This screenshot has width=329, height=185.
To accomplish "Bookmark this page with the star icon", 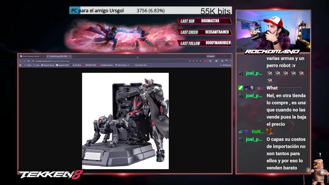I will click(200, 61).
